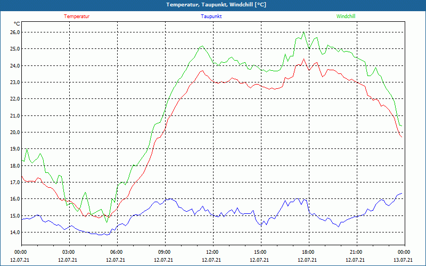Click the 21,0 y-axis value

pos(15,115)
